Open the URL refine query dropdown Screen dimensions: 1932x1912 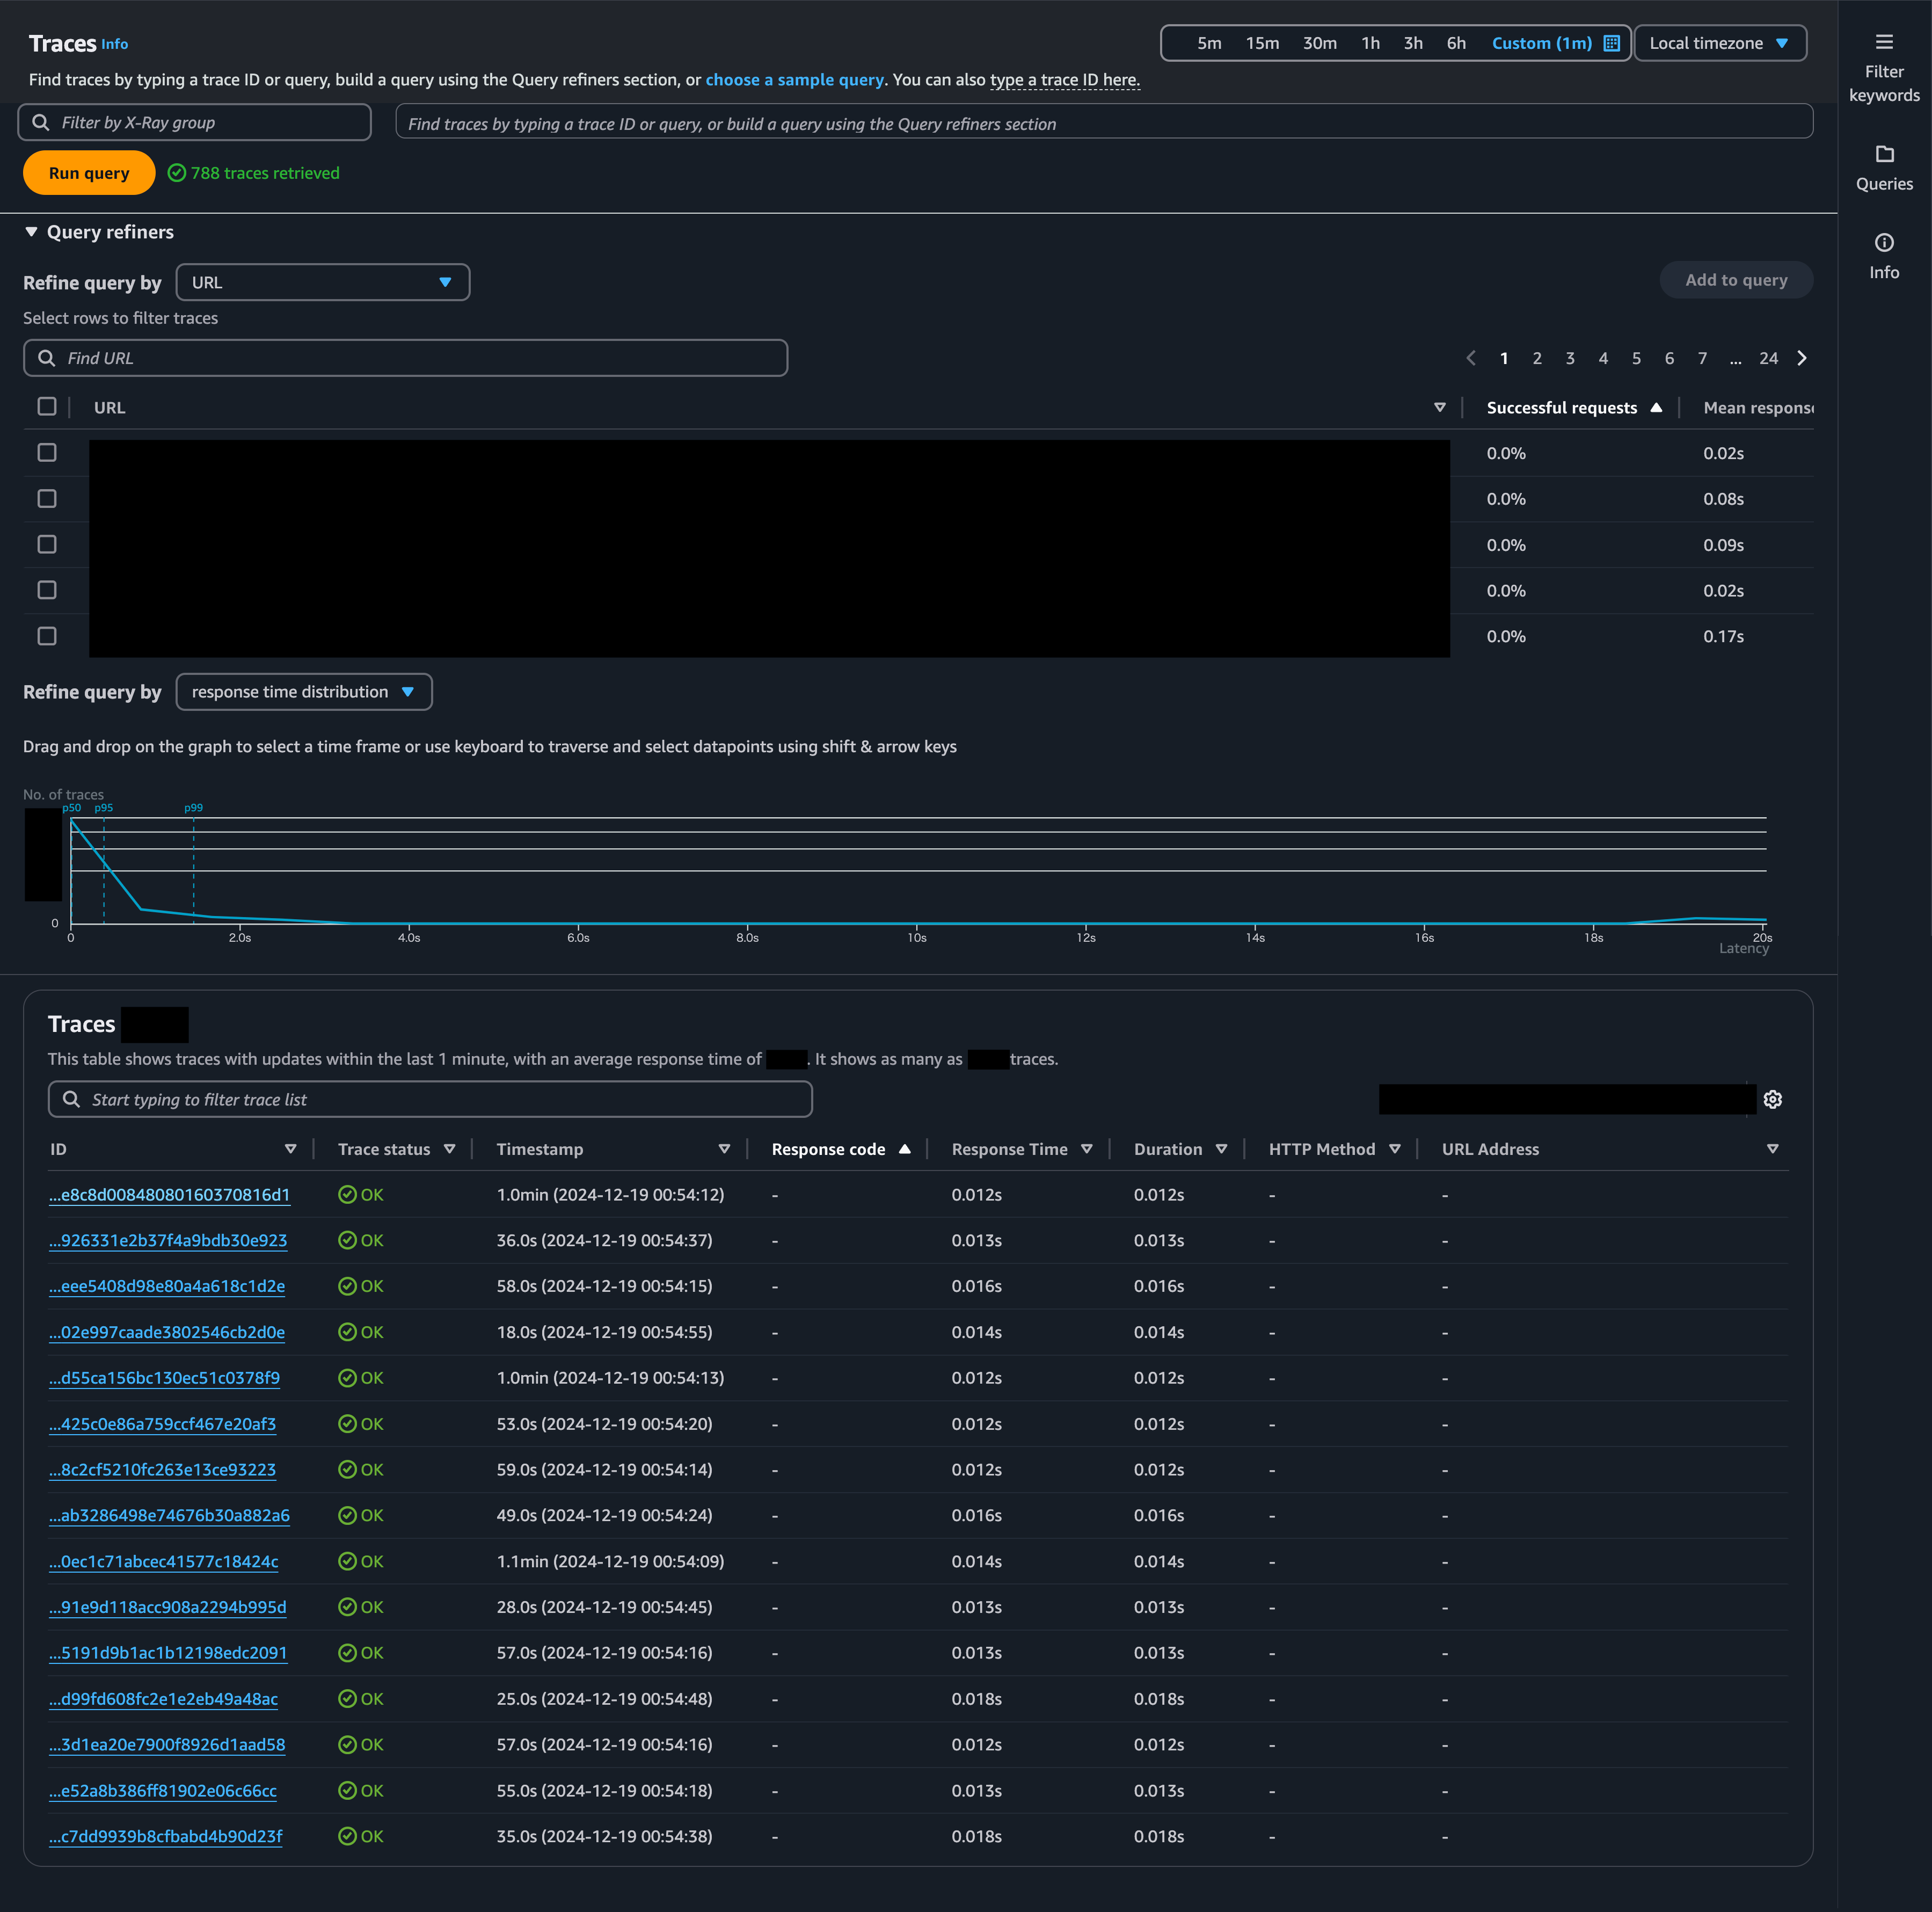coord(323,282)
